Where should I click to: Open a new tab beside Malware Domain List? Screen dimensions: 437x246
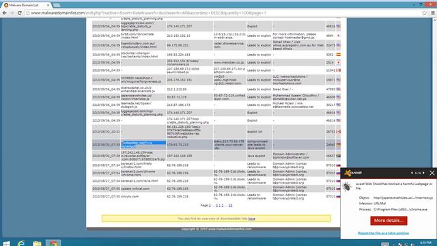coord(57,5)
